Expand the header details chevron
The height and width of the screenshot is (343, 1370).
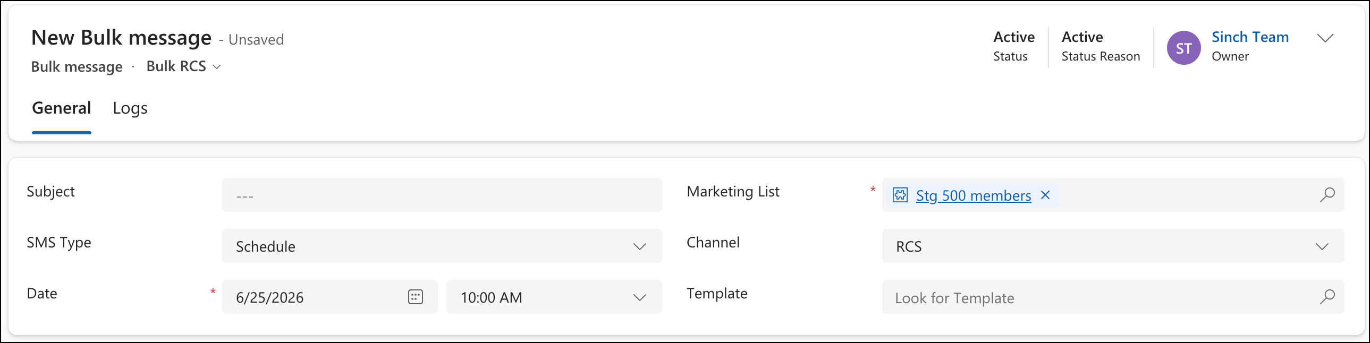point(1325,38)
